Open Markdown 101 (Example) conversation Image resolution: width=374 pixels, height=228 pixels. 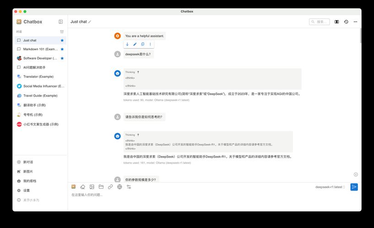coord(41,49)
